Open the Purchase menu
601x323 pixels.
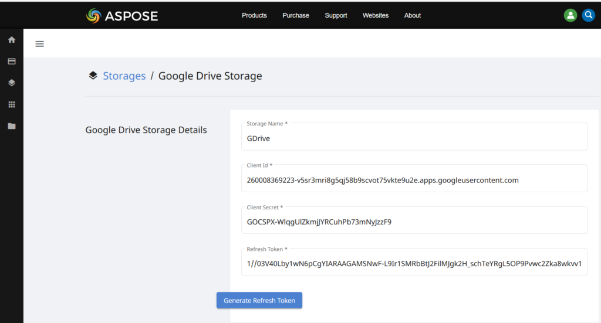[295, 16]
